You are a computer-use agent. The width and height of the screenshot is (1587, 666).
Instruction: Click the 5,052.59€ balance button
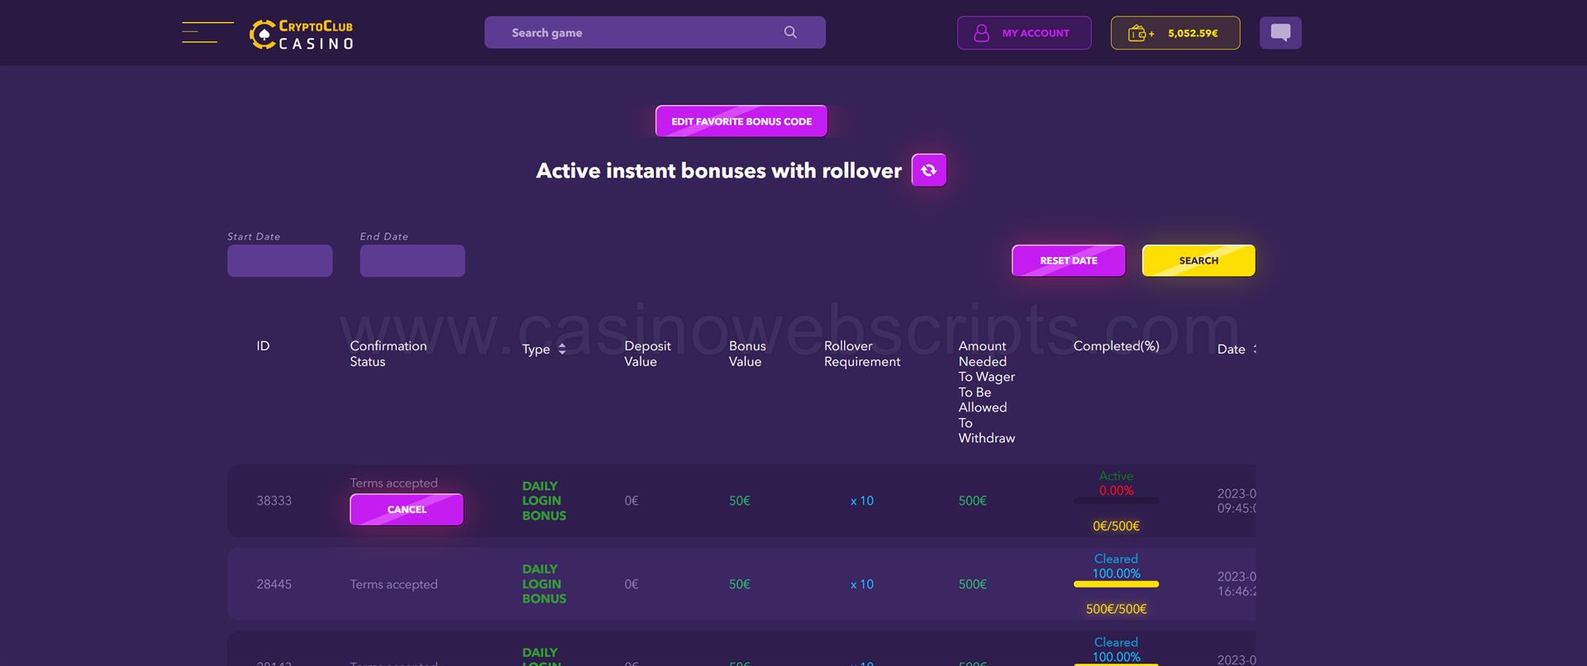[x=1175, y=33]
